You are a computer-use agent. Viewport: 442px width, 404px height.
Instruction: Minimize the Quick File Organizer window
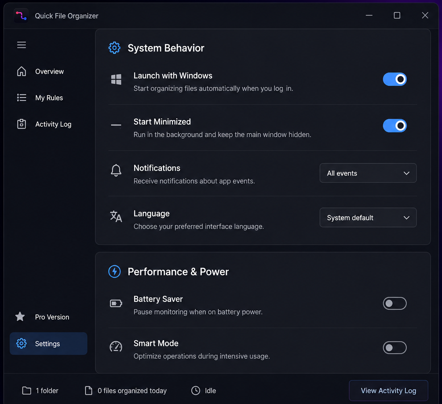(x=369, y=15)
